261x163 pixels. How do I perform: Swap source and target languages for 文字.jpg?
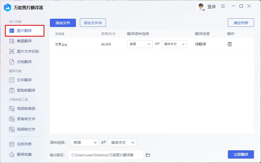click(x=157, y=44)
